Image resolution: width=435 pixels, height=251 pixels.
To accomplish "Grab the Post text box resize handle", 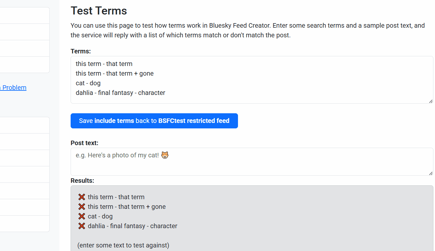I will pos(431,173).
